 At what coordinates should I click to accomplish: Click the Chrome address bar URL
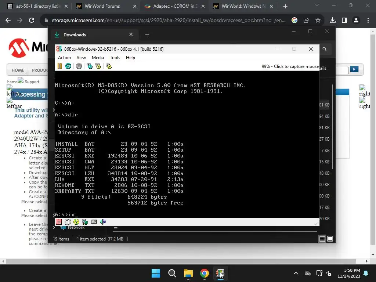(169, 21)
